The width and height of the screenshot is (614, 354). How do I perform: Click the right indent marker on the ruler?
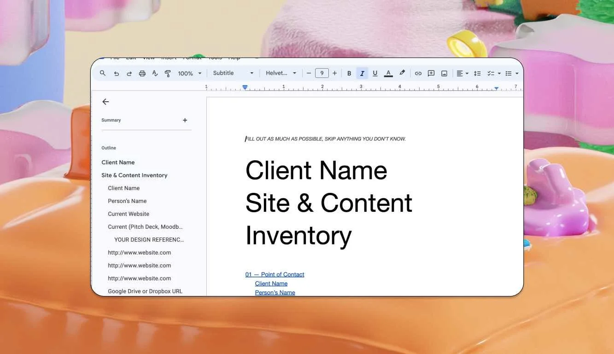pos(496,87)
